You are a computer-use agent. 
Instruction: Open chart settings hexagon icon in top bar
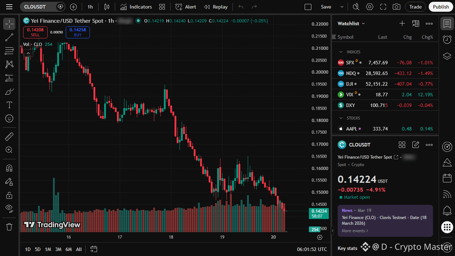tap(370, 7)
